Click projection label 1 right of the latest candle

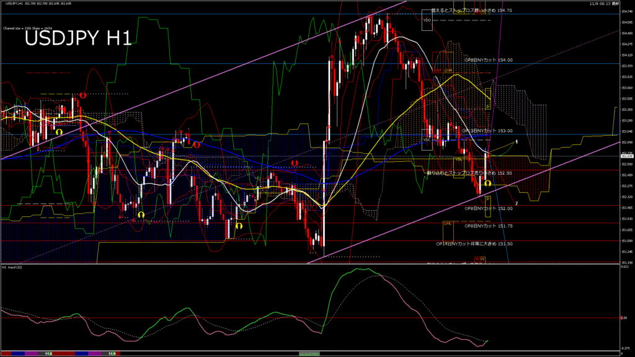517,142
